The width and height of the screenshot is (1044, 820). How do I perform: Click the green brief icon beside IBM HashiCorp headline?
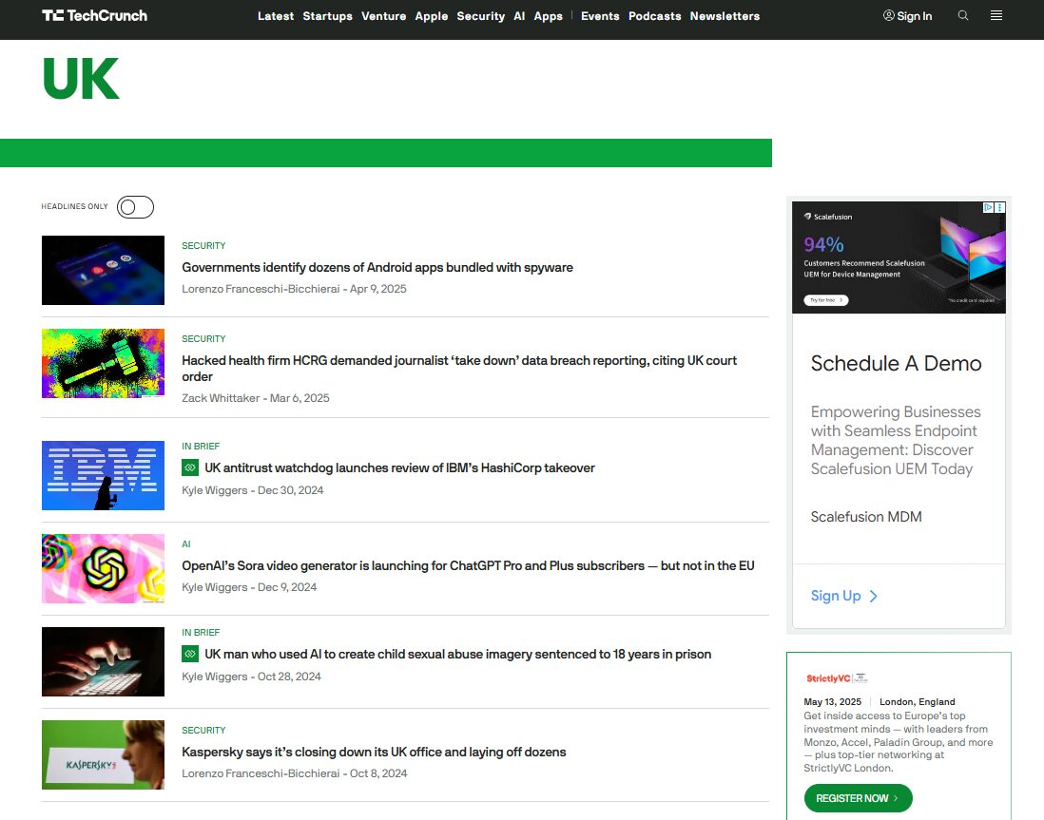click(x=190, y=467)
